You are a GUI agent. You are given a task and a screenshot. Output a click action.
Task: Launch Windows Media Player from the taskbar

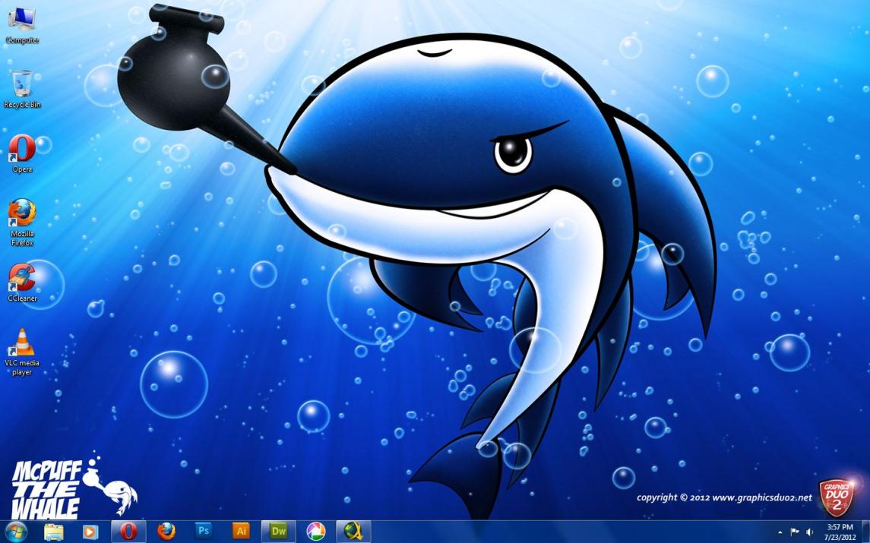tap(90, 532)
